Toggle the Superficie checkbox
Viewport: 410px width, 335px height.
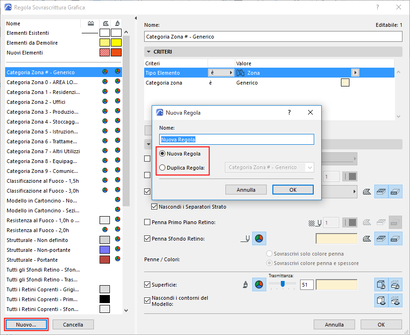click(x=147, y=285)
